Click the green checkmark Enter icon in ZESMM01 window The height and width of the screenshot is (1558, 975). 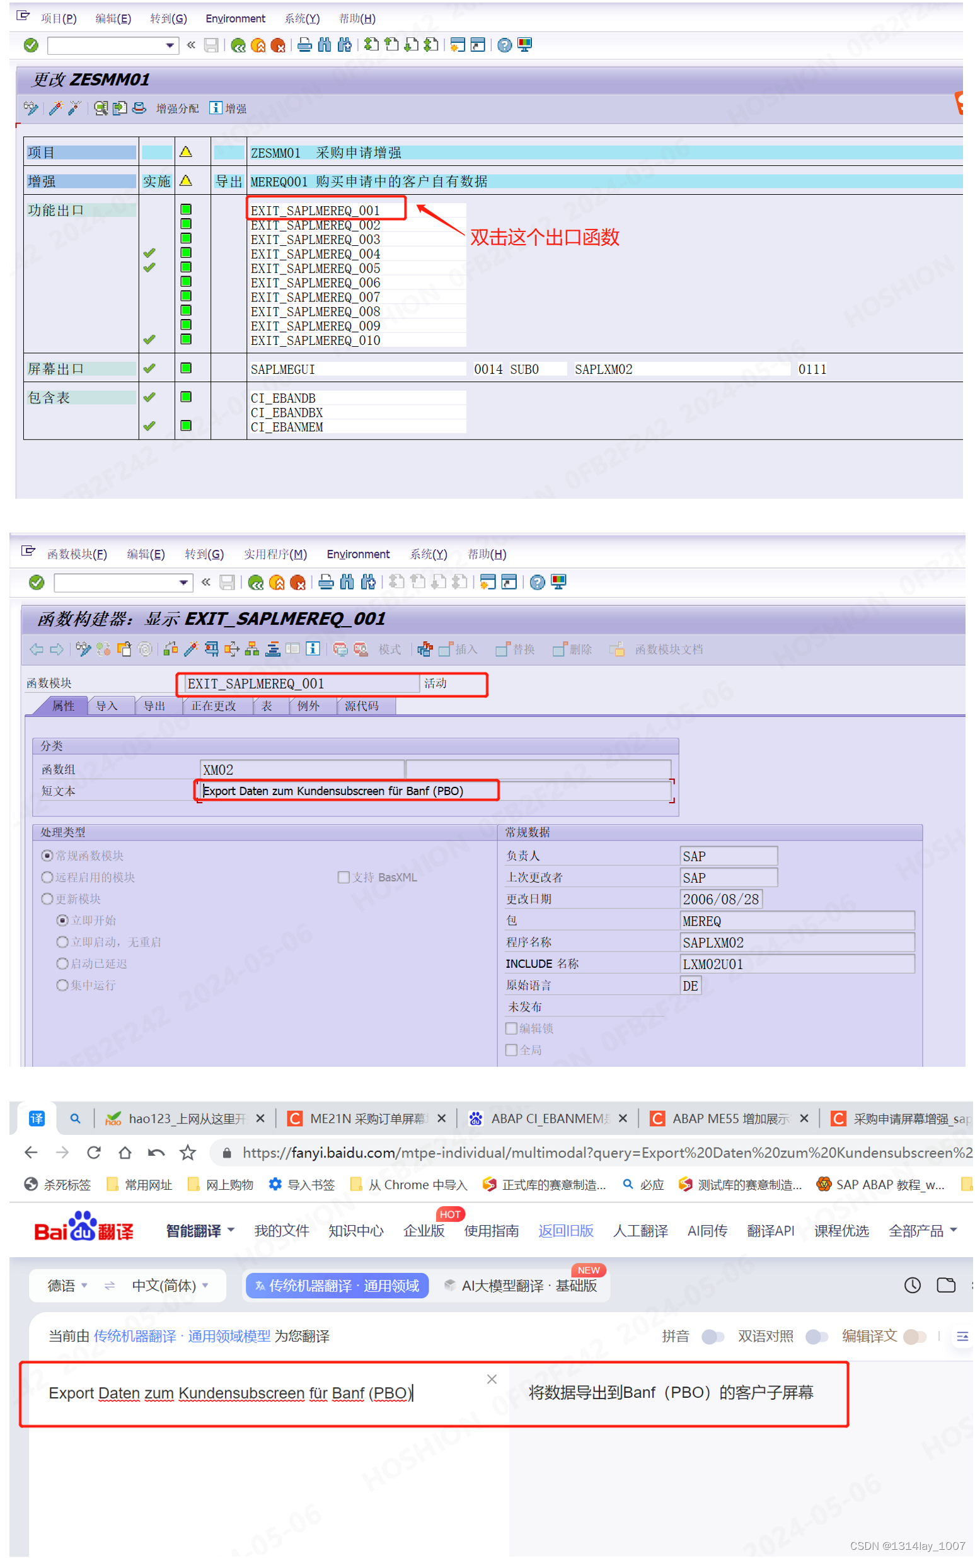[30, 45]
